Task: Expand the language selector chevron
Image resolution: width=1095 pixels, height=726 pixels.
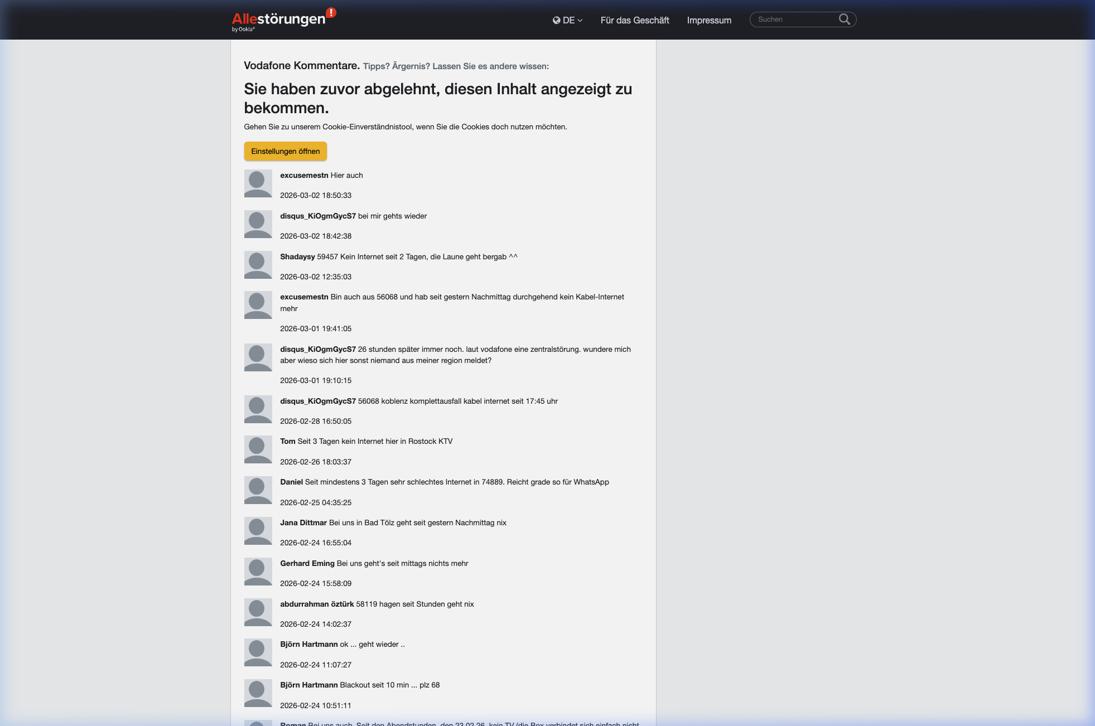Action: 580,21
